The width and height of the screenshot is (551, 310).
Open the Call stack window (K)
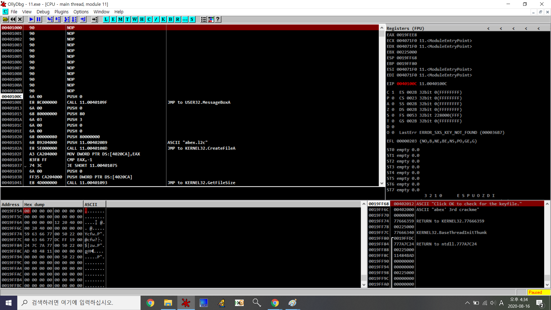coord(163,19)
